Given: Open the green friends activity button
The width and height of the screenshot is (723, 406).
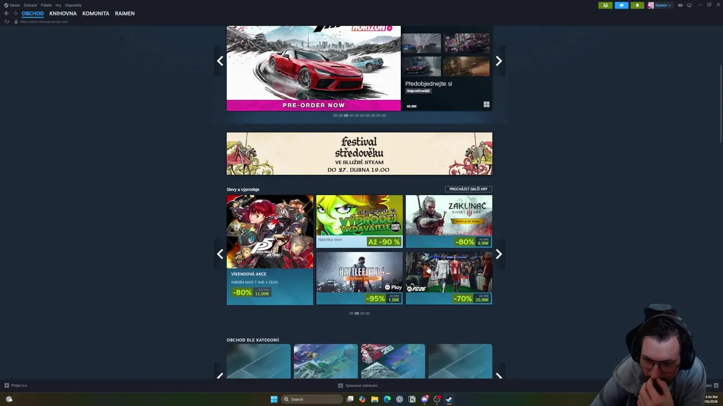Looking at the screenshot, I should (606, 5).
